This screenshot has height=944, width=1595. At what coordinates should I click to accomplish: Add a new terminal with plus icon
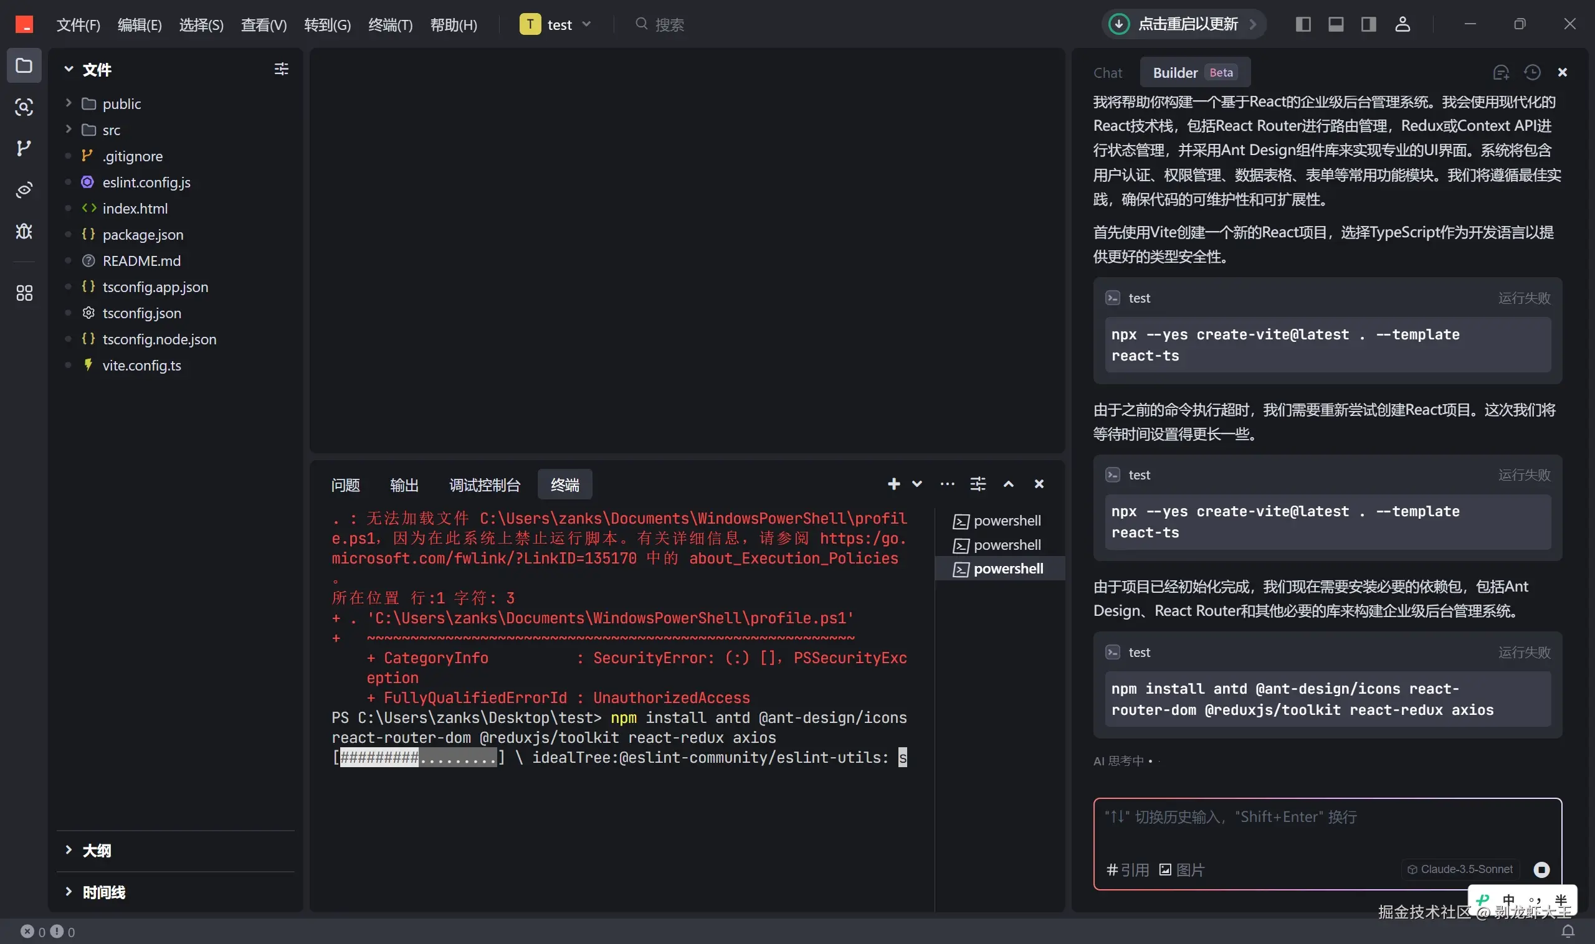pyautogui.click(x=893, y=484)
